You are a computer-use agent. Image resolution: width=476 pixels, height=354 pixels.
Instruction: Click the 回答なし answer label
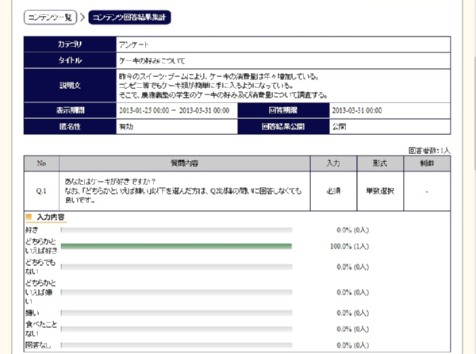[x=38, y=347]
